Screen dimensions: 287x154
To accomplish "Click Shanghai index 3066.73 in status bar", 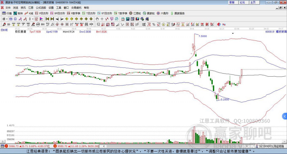I will pyautogui.click(x=13, y=146).
